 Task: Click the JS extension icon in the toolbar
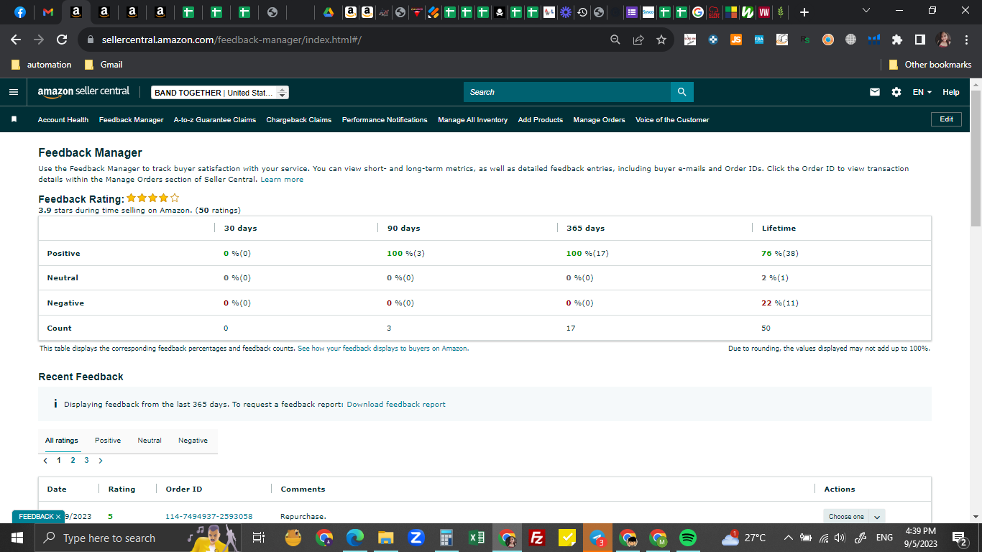(x=736, y=40)
